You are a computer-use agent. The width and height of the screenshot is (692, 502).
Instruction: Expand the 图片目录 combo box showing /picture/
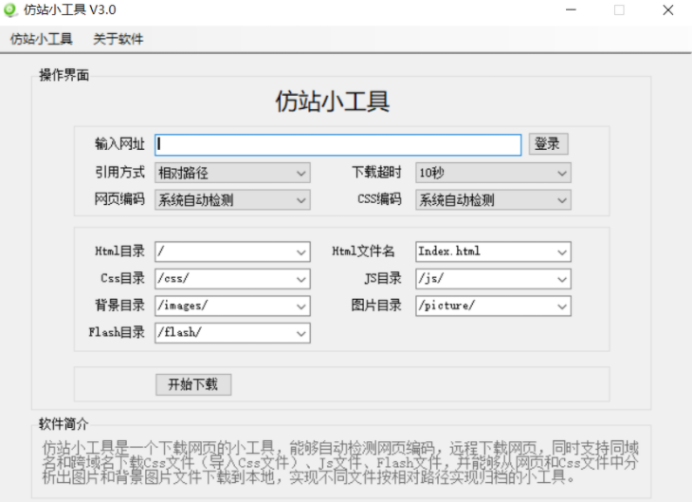click(493, 306)
